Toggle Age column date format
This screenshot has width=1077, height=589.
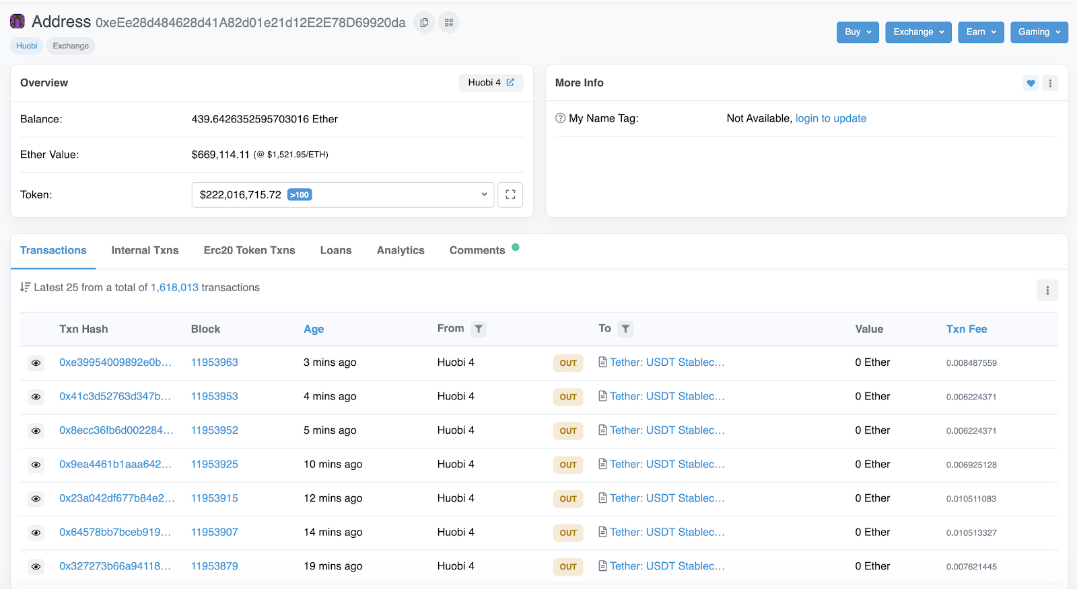pyautogui.click(x=314, y=329)
